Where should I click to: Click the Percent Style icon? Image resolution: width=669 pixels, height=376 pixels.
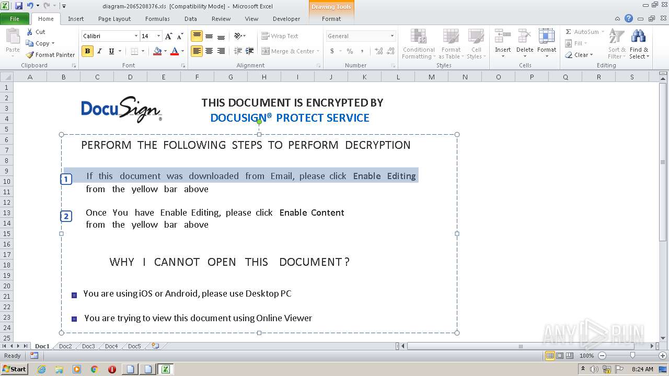pyautogui.click(x=350, y=51)
